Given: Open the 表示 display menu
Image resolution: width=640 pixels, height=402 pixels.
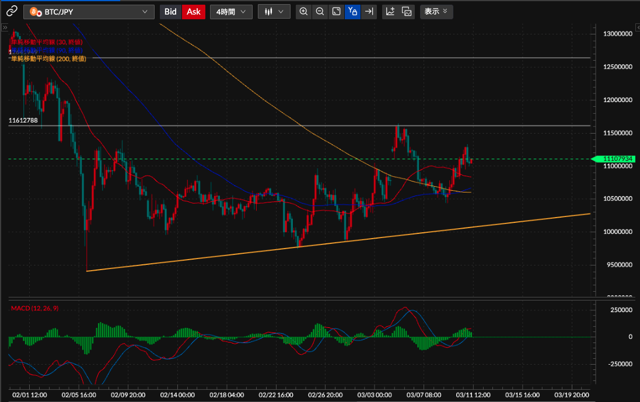Looking at the screenshot, I should pos(436,12).
